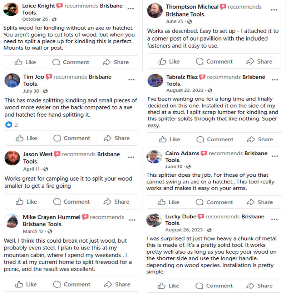This screenshot has height=293, width=286.
Task: Click the recommends badge icon beside Jason West
Action: pos(57,155)
